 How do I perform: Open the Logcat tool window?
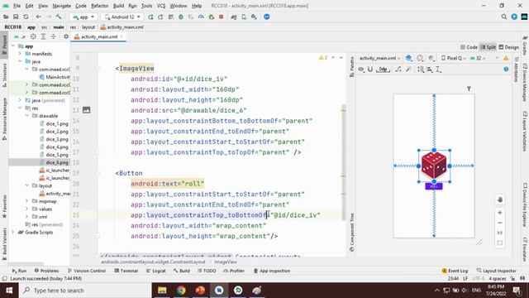click(156, 271)
